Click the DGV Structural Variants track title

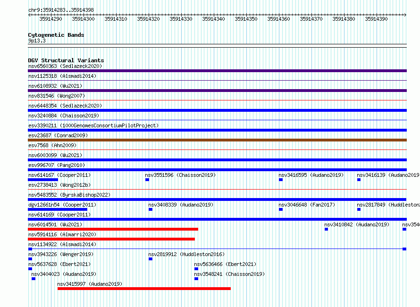pyautogui.click(x=66, y=60)
